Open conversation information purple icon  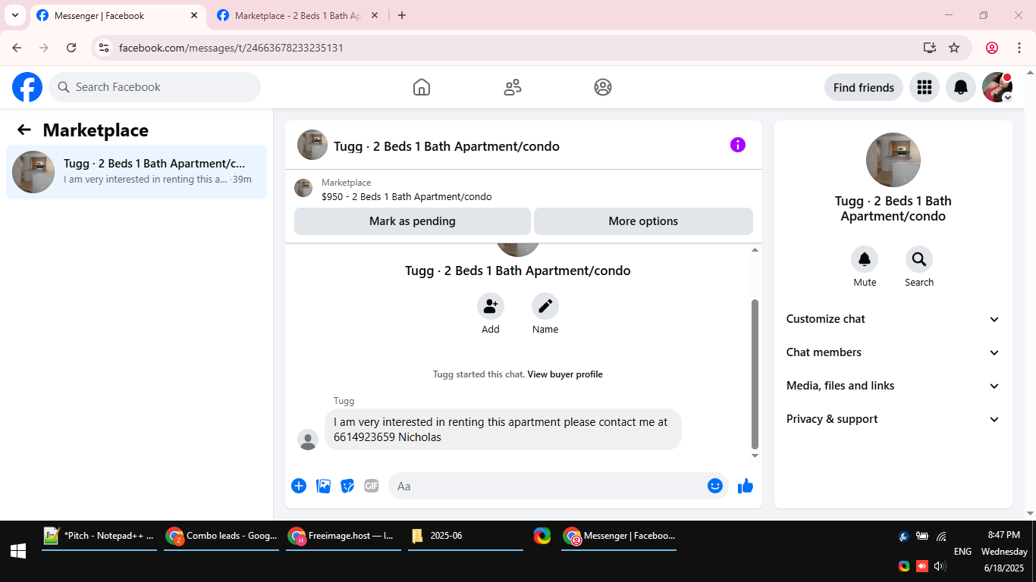[x=738, y=145]
